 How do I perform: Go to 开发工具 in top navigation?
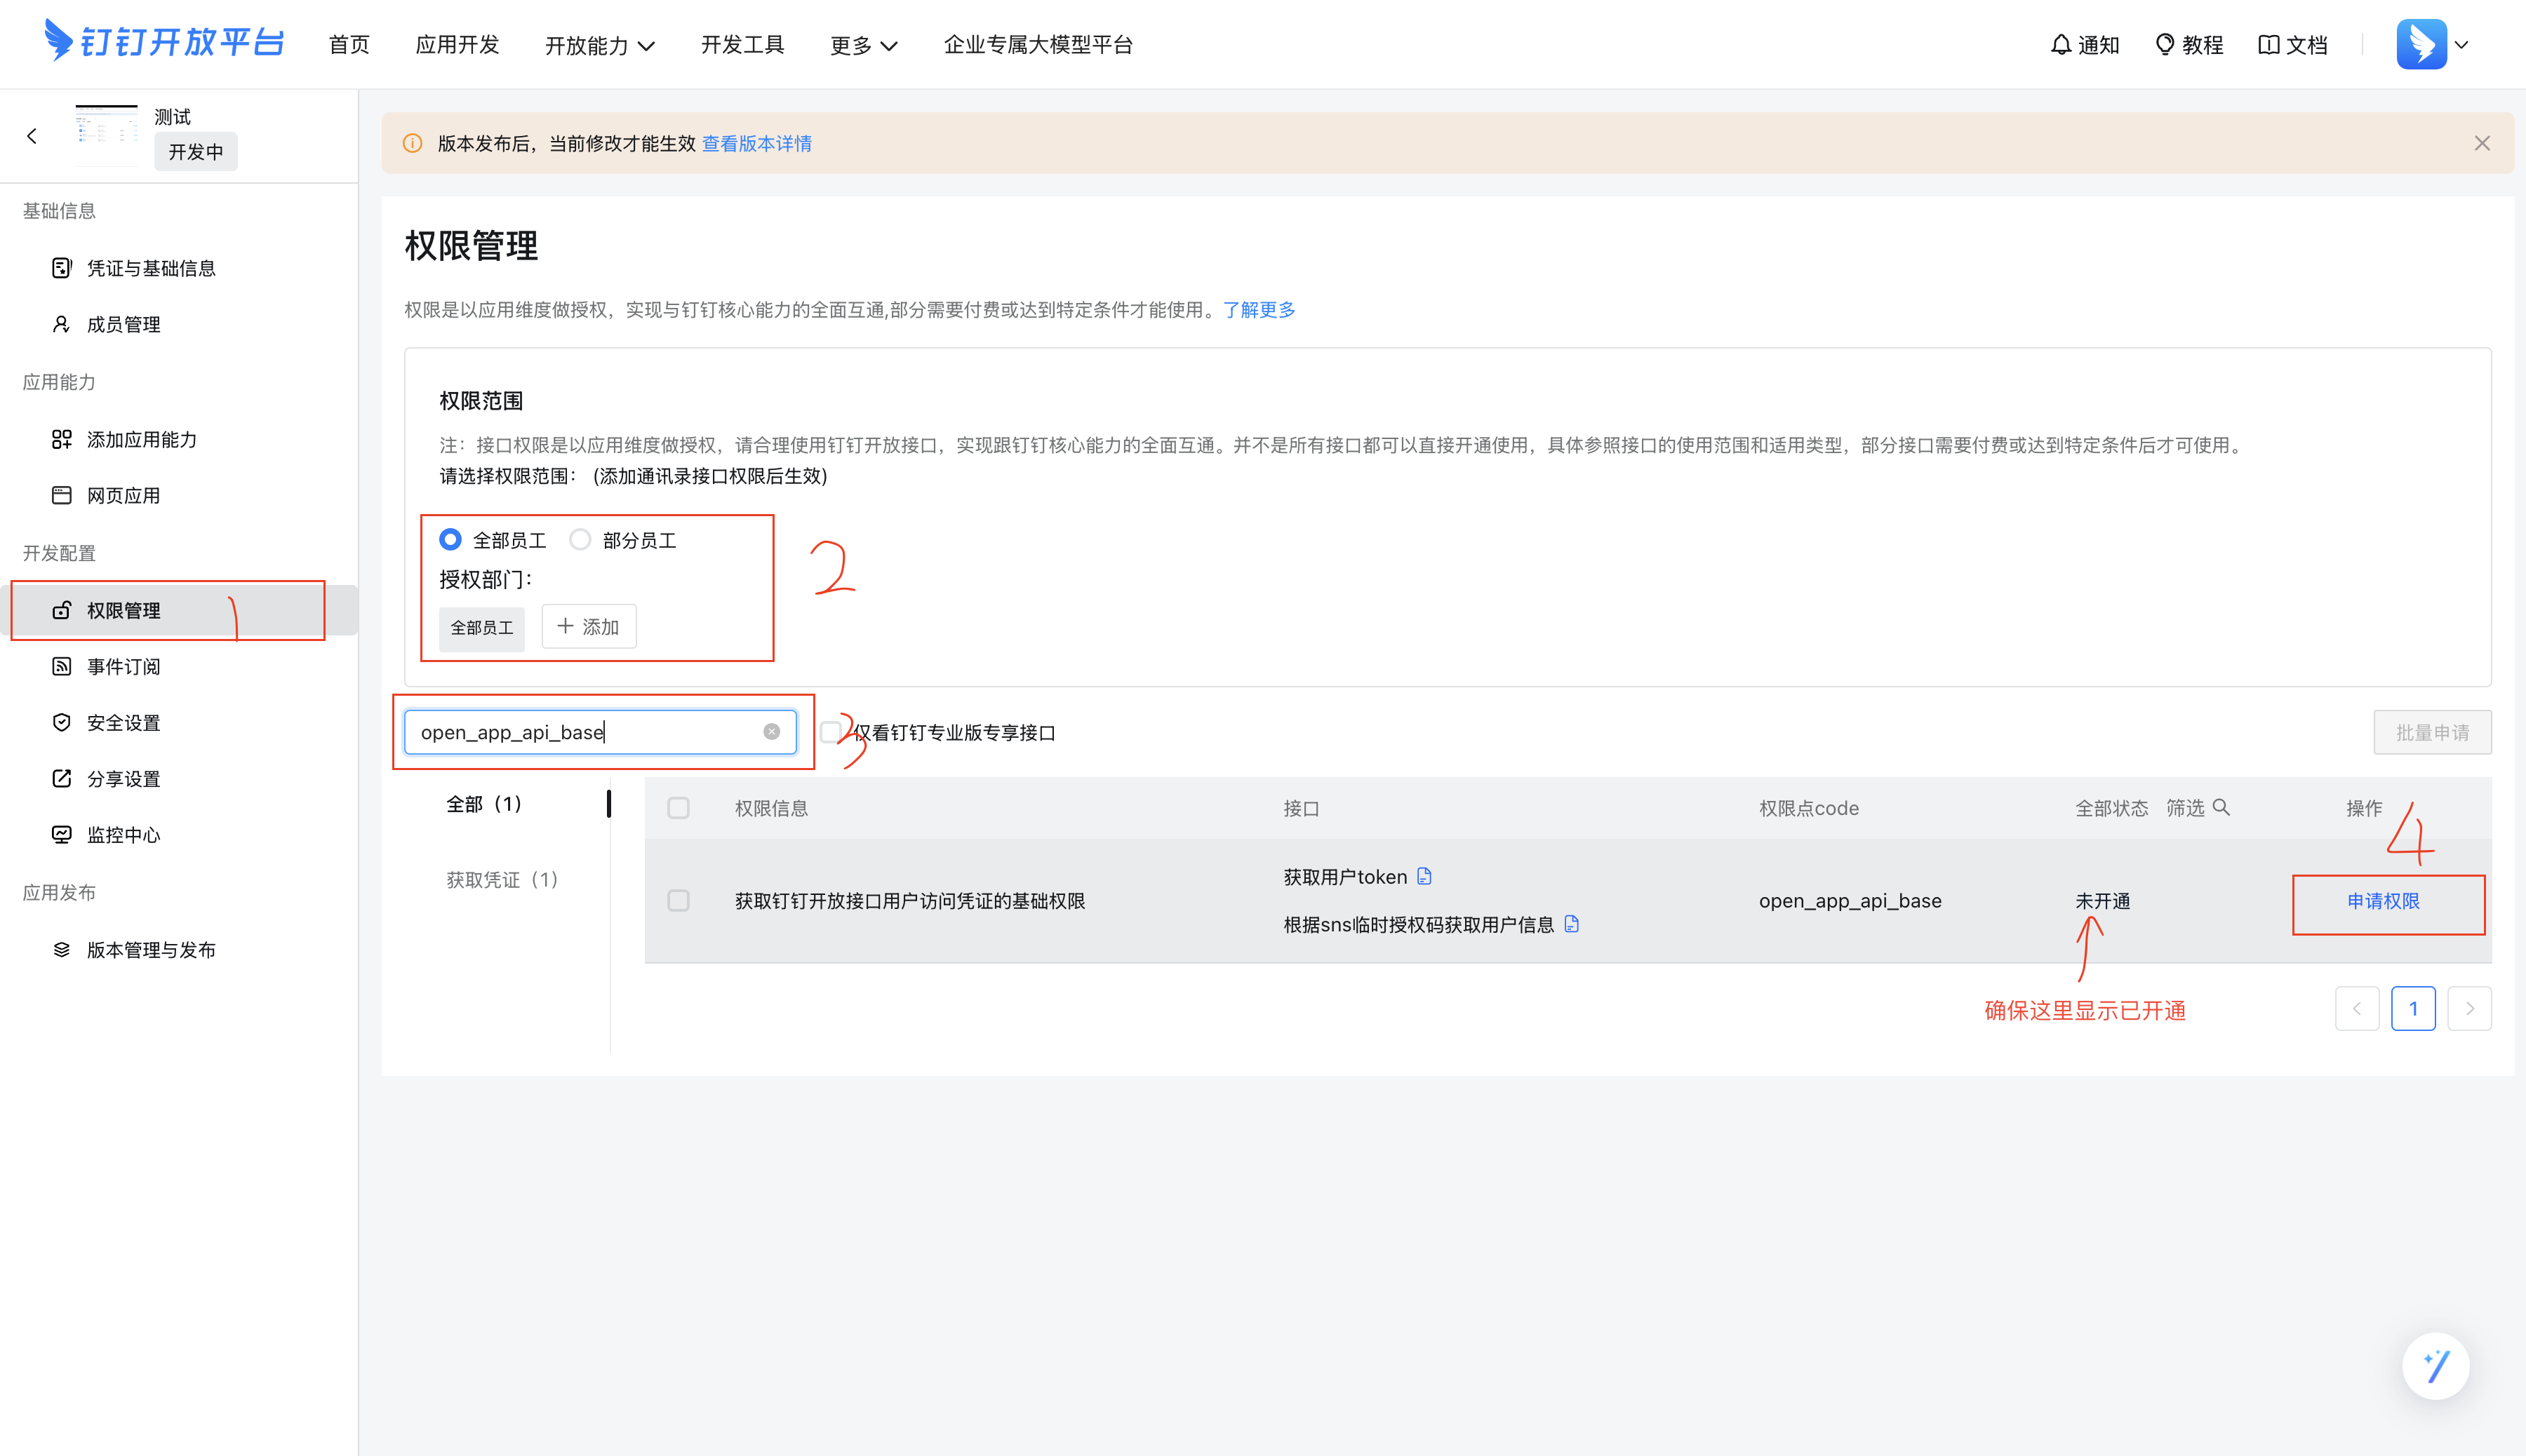tap(742, 45)
